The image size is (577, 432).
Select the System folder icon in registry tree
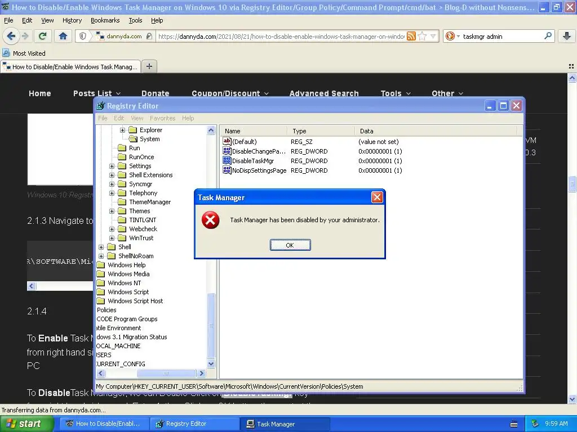click(x=133, y=139)
